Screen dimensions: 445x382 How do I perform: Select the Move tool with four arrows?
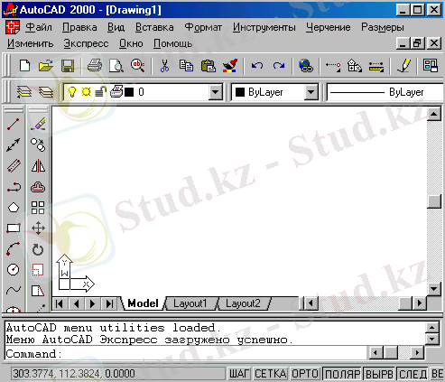pyautogui.click(x=38, y=228)
